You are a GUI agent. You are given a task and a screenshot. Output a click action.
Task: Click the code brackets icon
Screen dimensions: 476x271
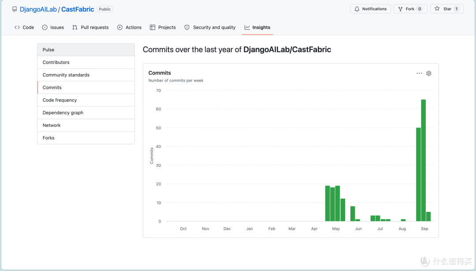click(17, 27)
